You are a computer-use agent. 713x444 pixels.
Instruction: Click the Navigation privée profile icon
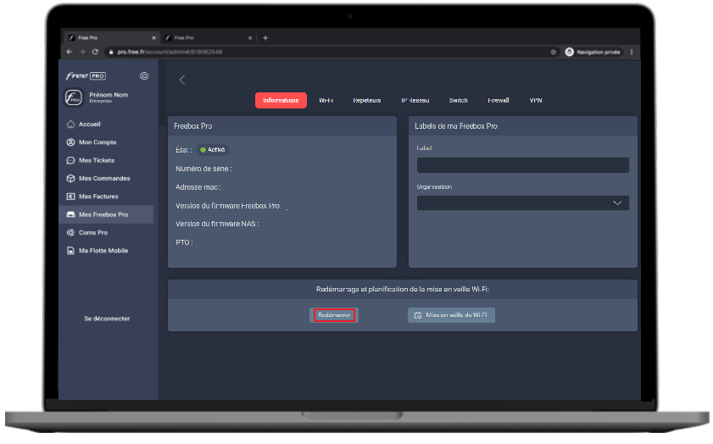(570, 52)
